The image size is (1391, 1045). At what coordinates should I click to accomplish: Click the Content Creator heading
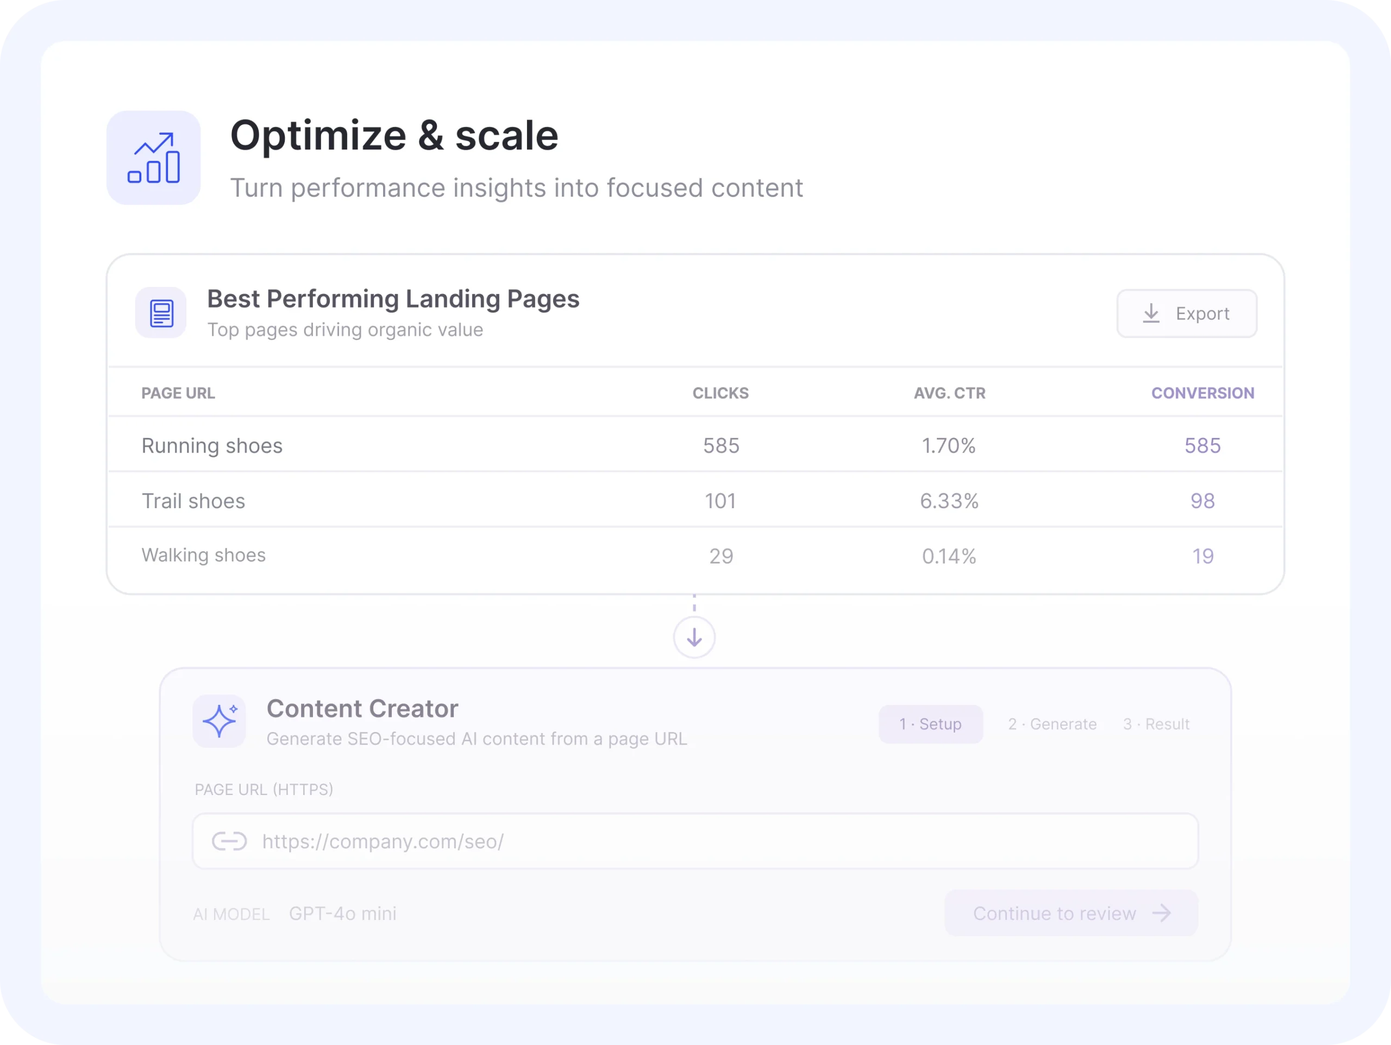362,709
